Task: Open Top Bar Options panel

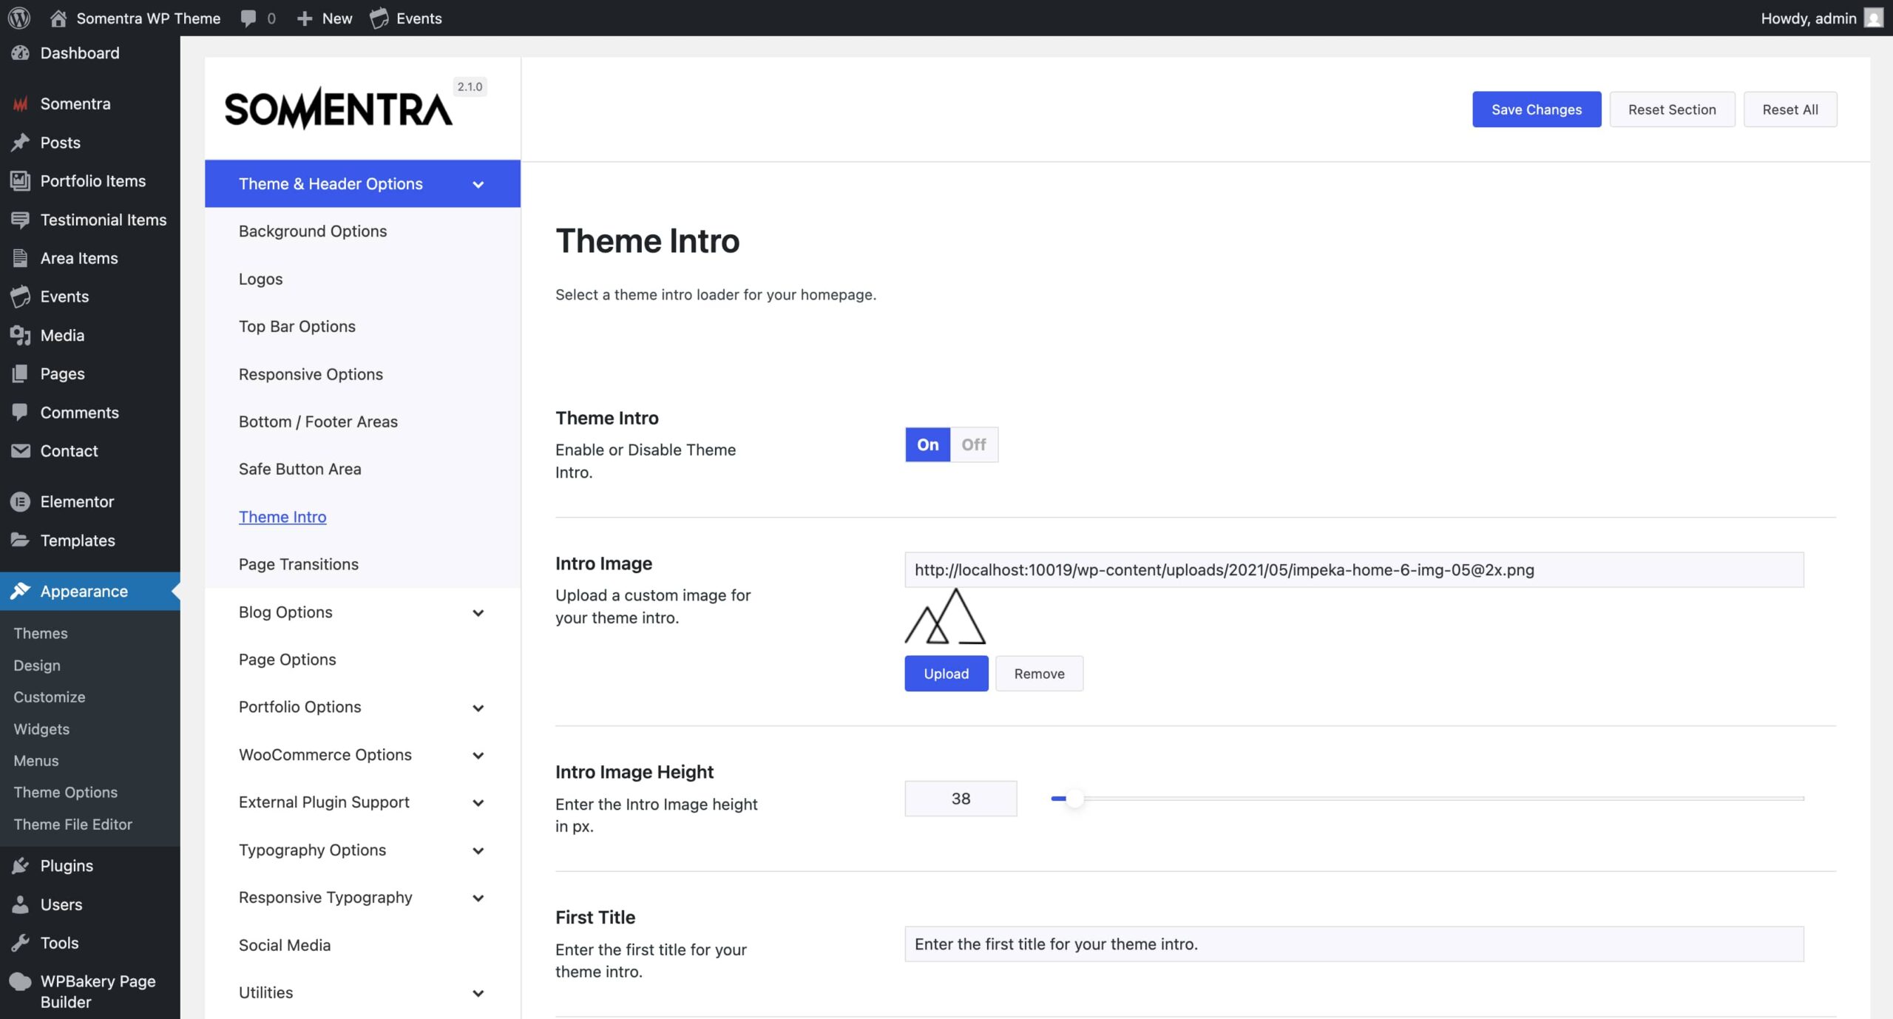Action: point(362,326)
